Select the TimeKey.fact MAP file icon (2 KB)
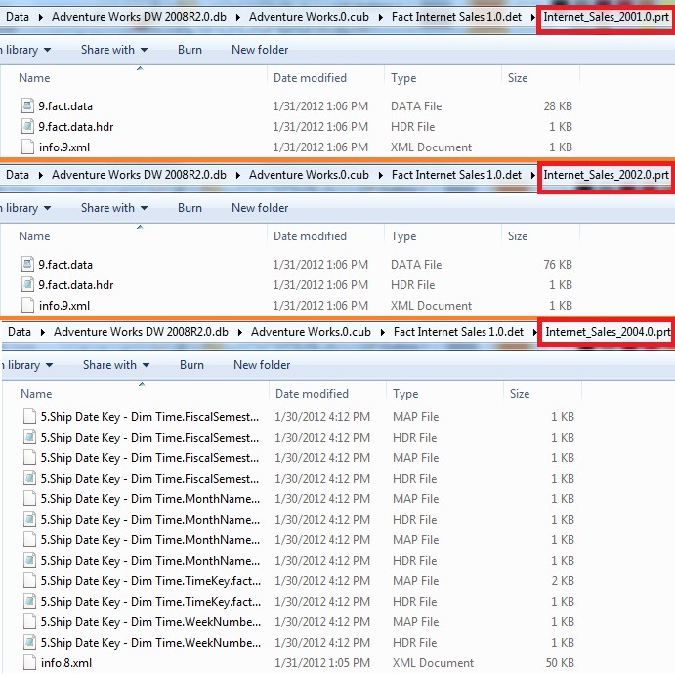675x674 pixels. (29, 580)
